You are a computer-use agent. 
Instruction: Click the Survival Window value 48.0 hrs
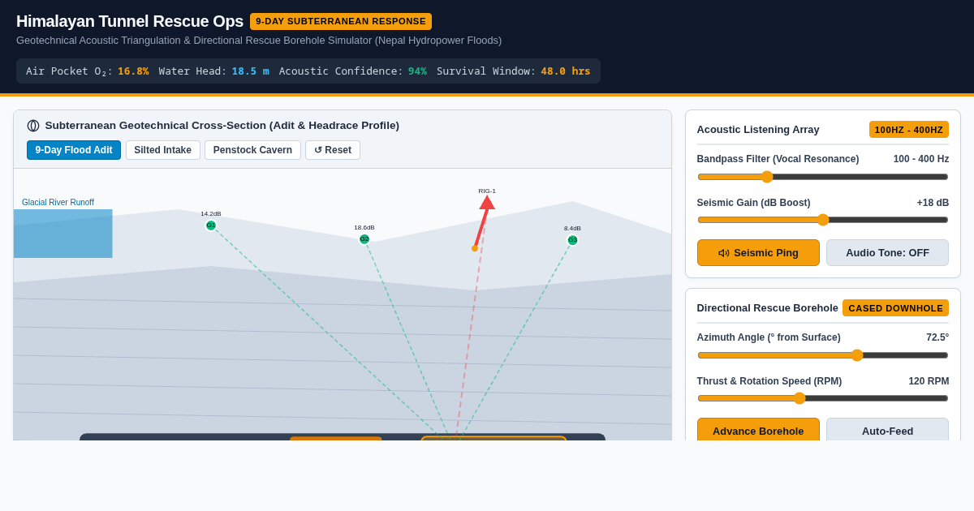[566, 71]
